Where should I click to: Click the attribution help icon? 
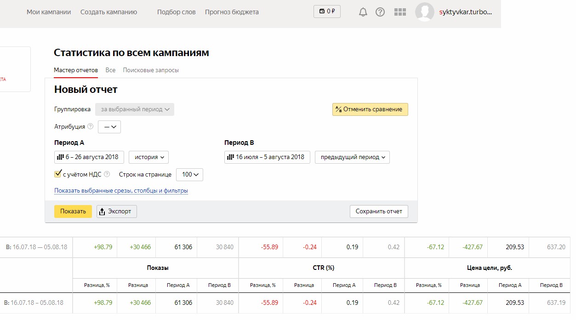pos(90,126)
